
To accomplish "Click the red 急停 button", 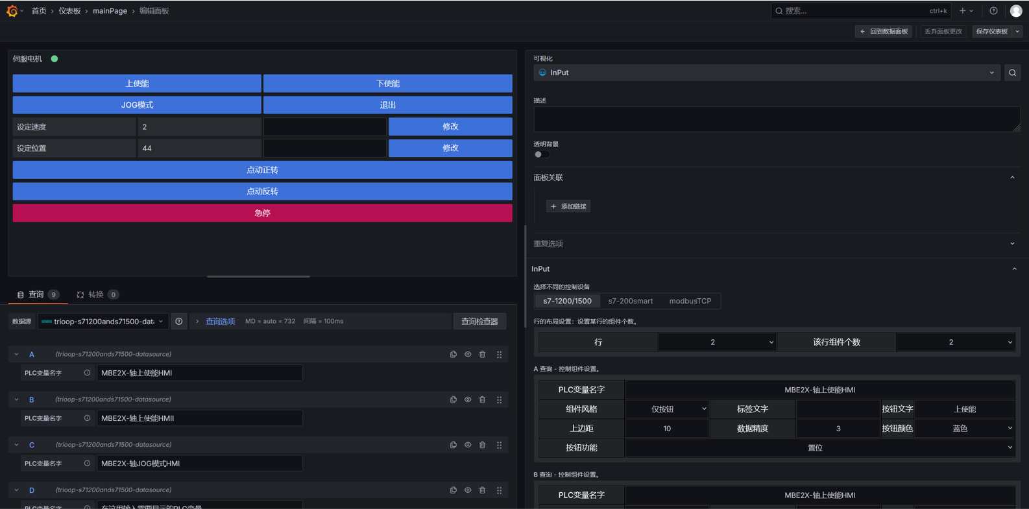I will (x=262, y=213).
